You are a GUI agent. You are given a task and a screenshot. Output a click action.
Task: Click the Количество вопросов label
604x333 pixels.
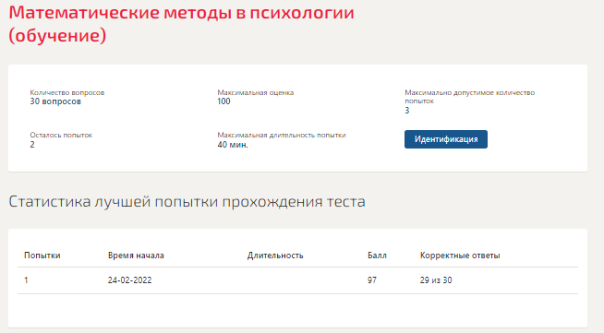click(x=67, y=92)
